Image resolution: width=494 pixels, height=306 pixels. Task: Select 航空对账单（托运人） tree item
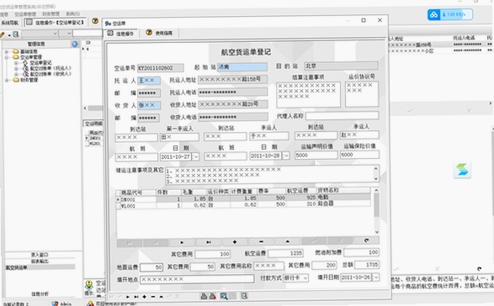51,68
